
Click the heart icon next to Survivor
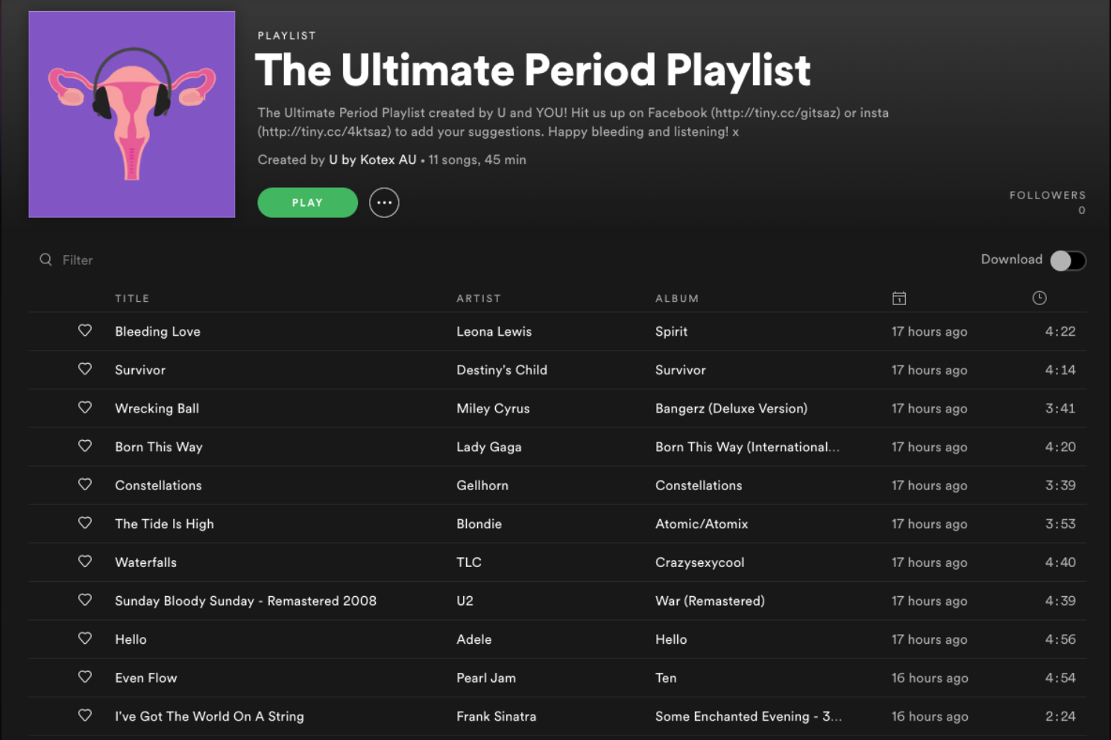pos(85,369)
